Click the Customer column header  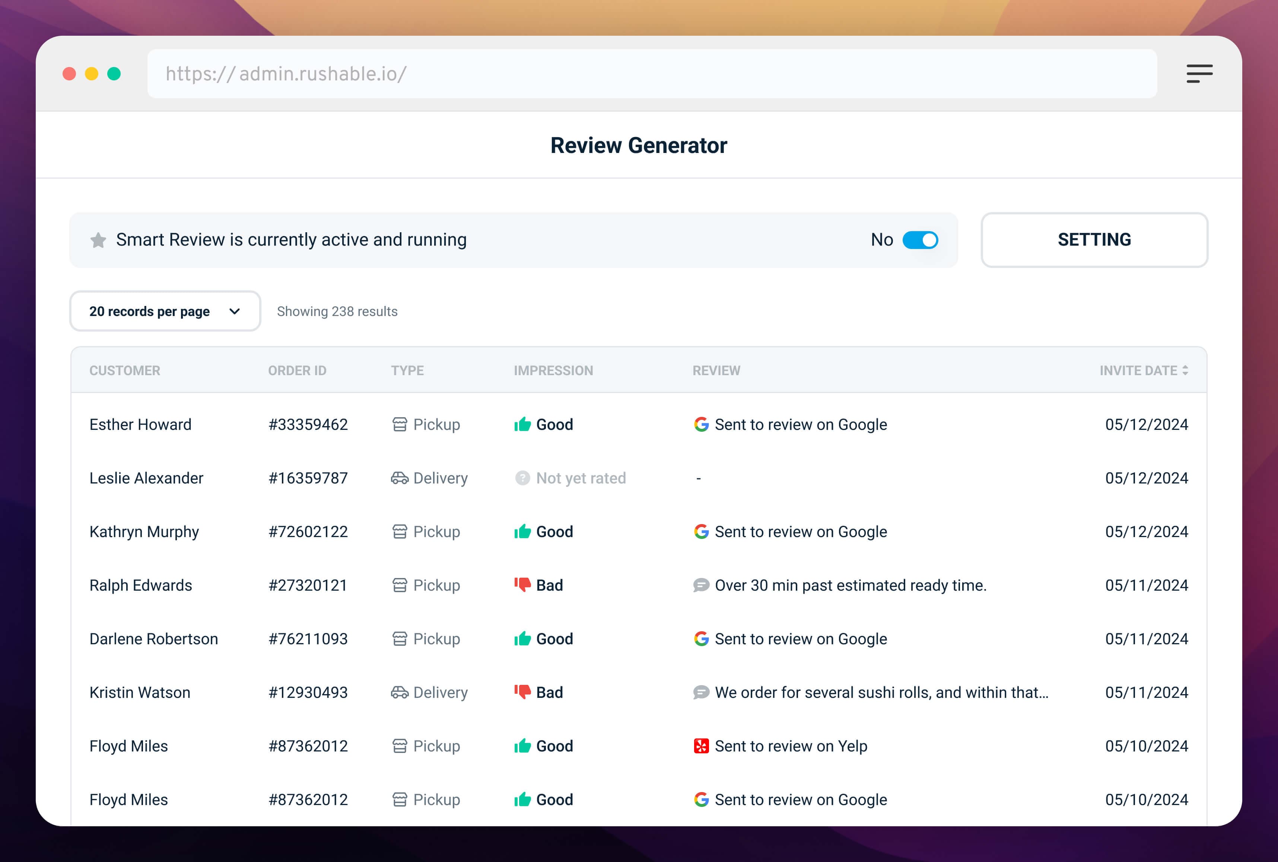click(125, 371)
